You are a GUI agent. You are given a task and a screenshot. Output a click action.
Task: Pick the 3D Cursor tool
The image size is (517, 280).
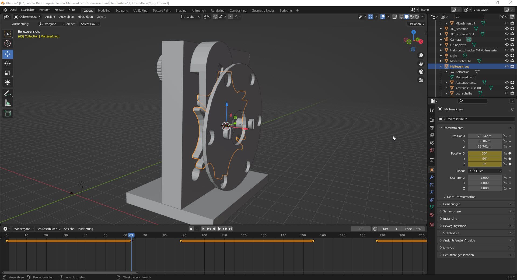point(8,43)
